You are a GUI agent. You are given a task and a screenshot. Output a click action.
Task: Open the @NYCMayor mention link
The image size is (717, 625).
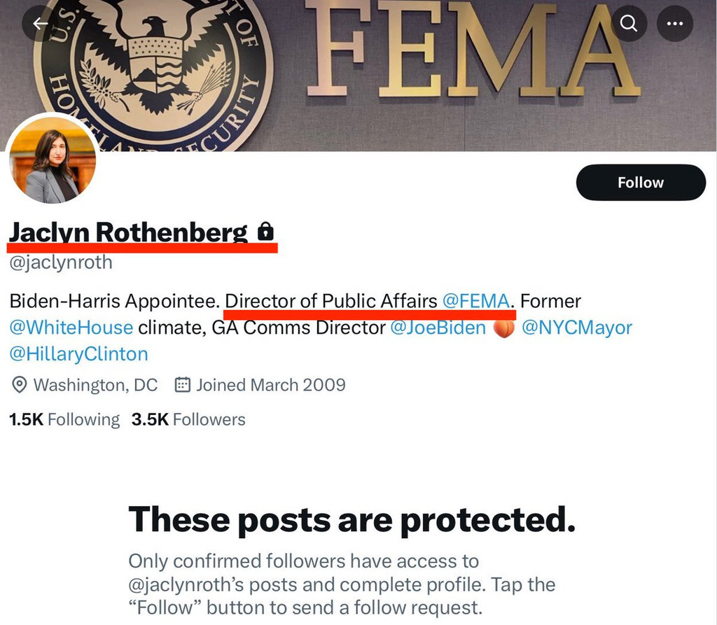click(x=576, y=328)
